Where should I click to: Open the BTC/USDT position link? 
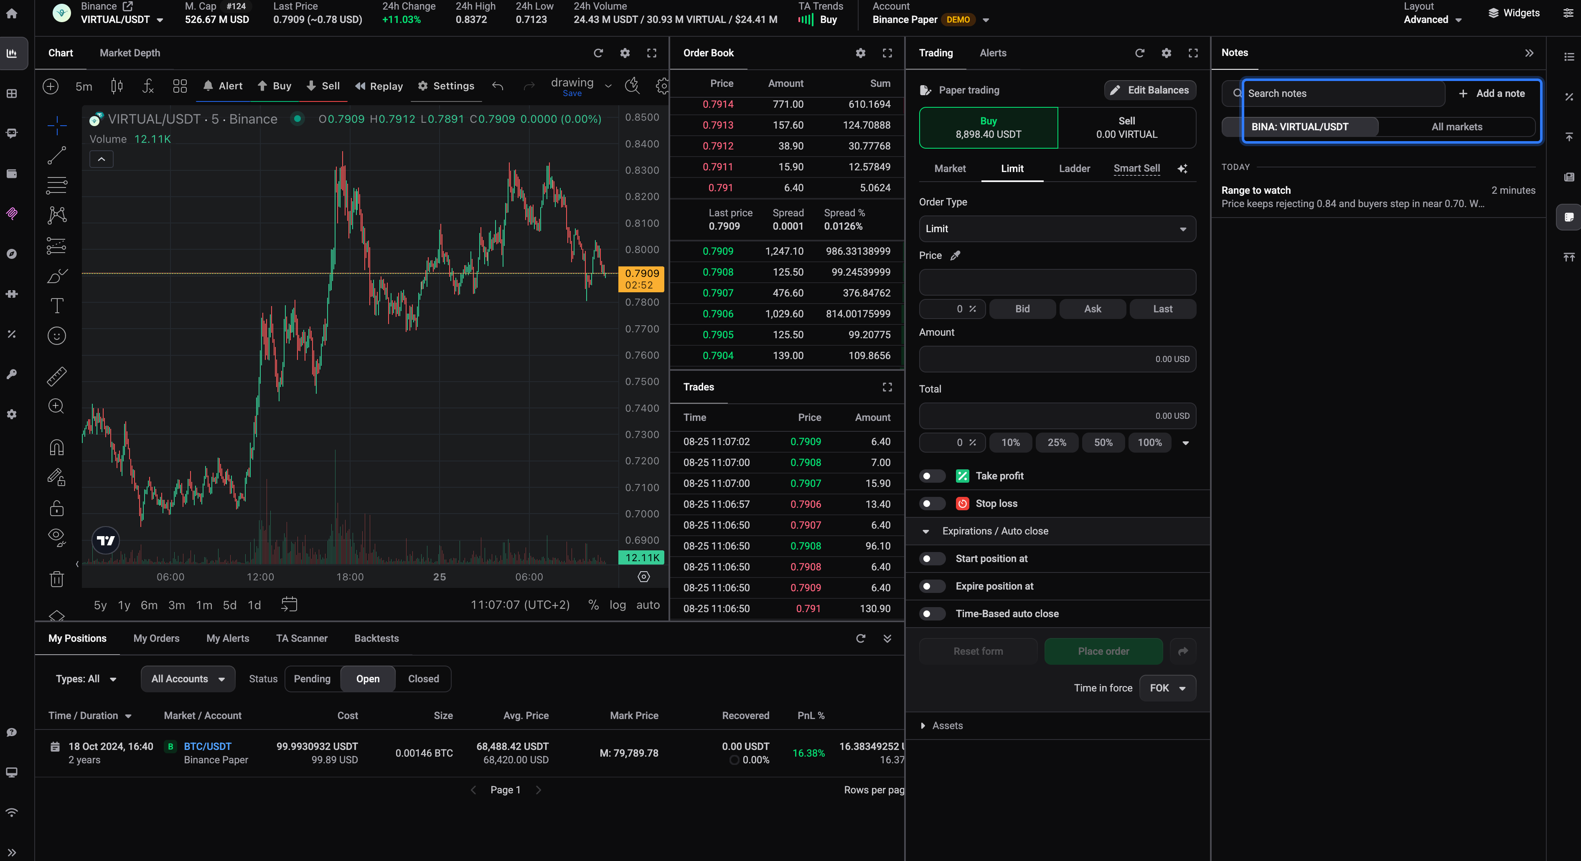pos(208,746)
